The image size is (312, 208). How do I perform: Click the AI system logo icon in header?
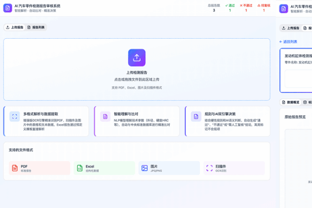[x=8, y=8]
